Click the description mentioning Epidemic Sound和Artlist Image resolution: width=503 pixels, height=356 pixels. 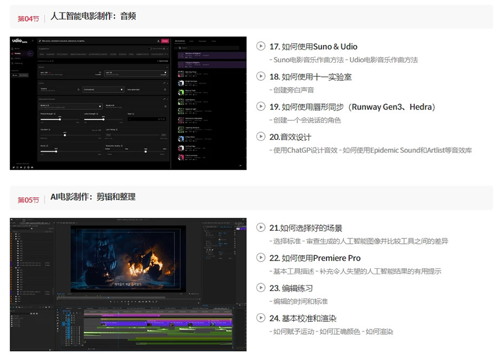370,151
